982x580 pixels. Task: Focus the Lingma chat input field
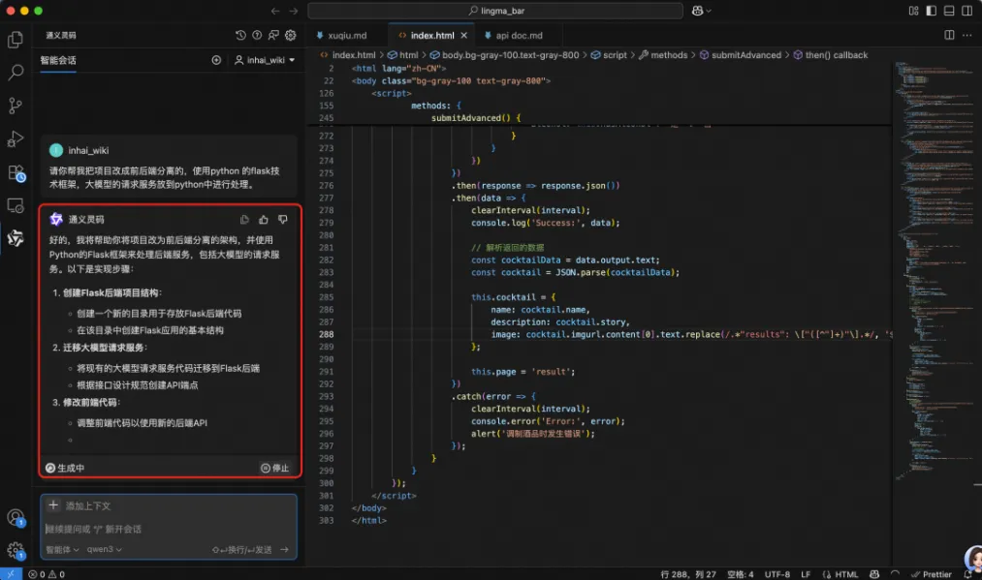tap(168, 529)
